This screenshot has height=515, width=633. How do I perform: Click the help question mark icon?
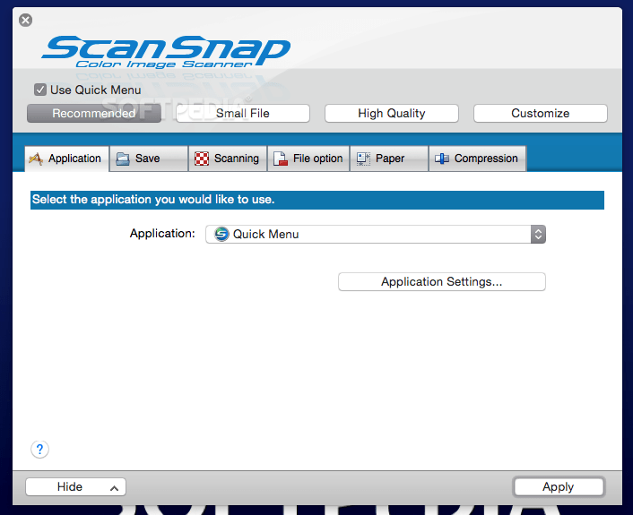point(40,449)
